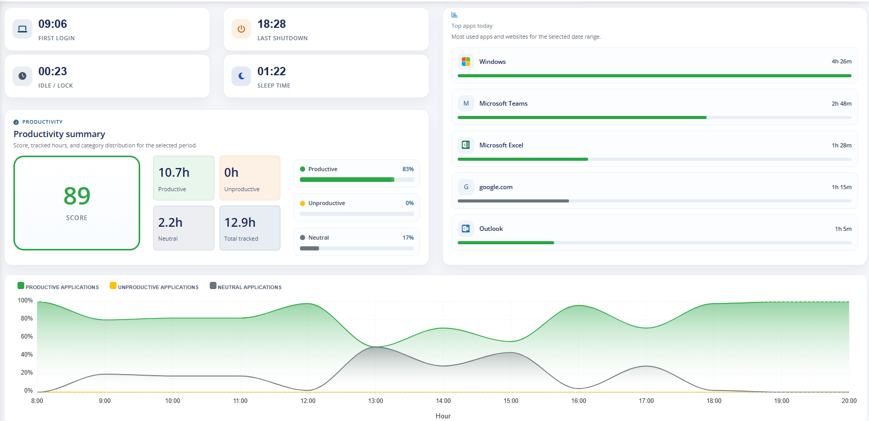Toggle Neutral Applications legend in chart
The height and width of the screenshot is (421, 869).
(x=246, y=287)
